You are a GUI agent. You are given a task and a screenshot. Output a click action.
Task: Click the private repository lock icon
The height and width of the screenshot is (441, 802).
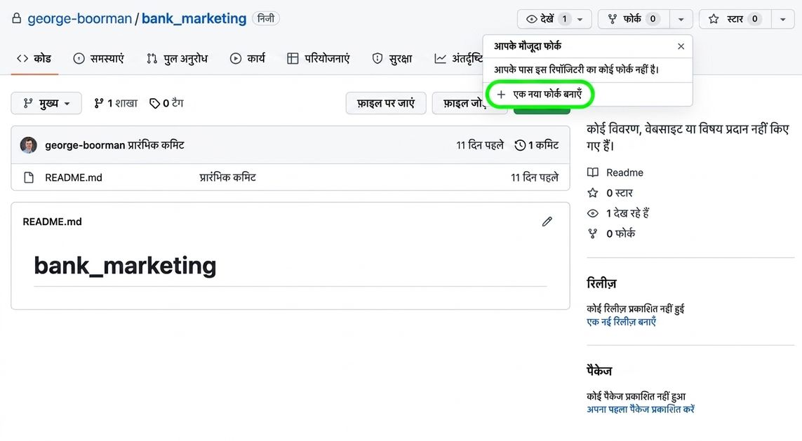[17, 19]
